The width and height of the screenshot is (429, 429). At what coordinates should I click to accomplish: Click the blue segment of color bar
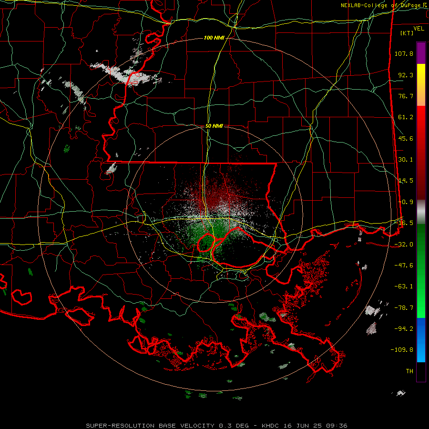(421, 340)
